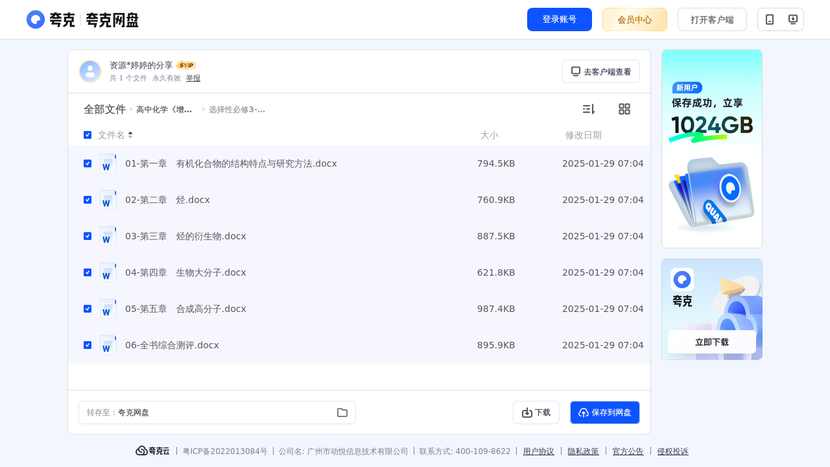The height and width of the screenshot is (467, 830).
Task: Click the 登录账号 button
Action: [x=560, y=19]
